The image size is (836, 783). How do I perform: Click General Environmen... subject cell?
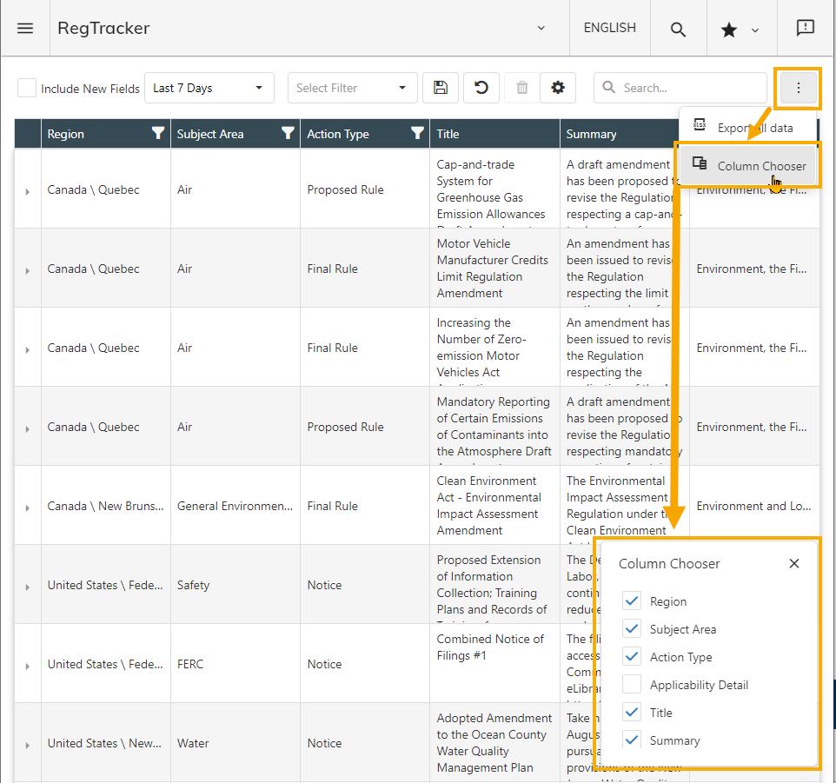click(x=236, y=506)
